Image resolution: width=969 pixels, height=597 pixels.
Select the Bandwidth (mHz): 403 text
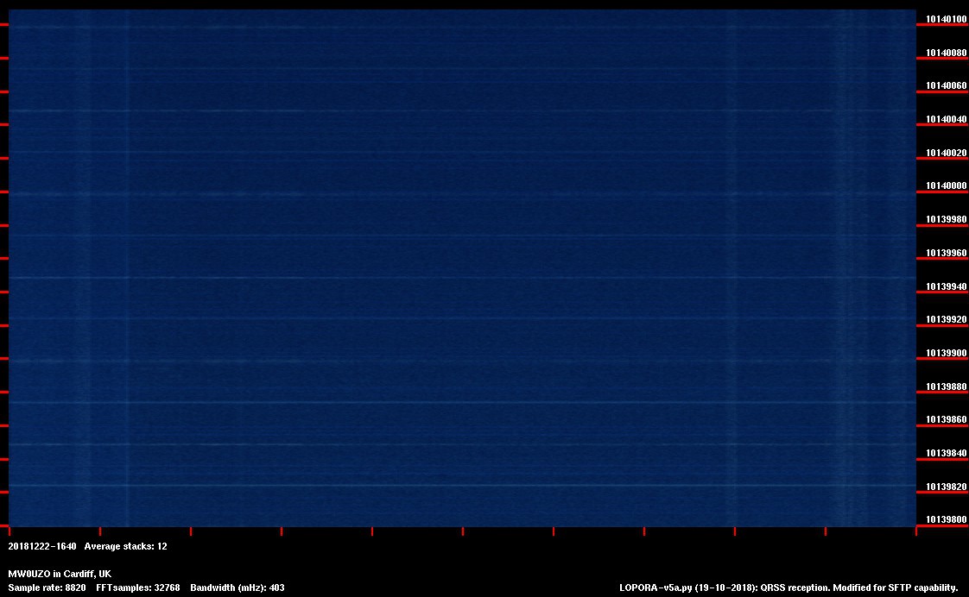237,588
